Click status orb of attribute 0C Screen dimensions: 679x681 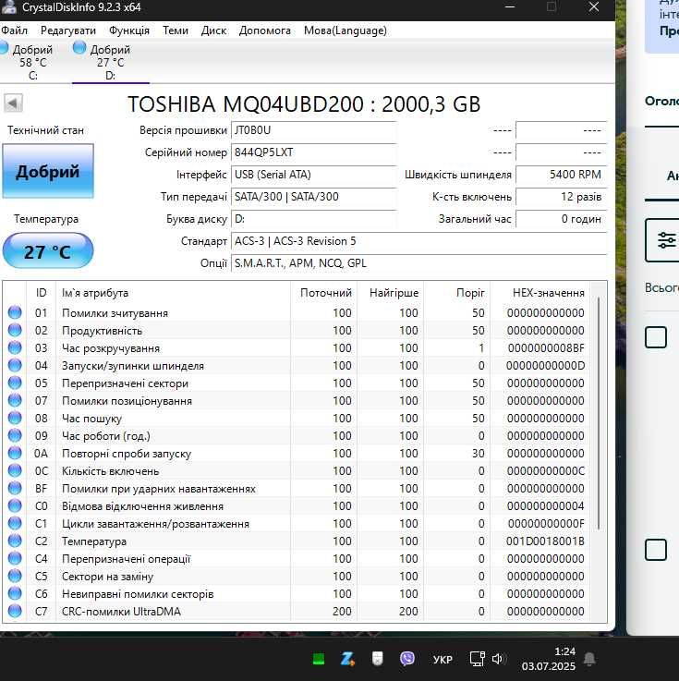pos(15,470)
